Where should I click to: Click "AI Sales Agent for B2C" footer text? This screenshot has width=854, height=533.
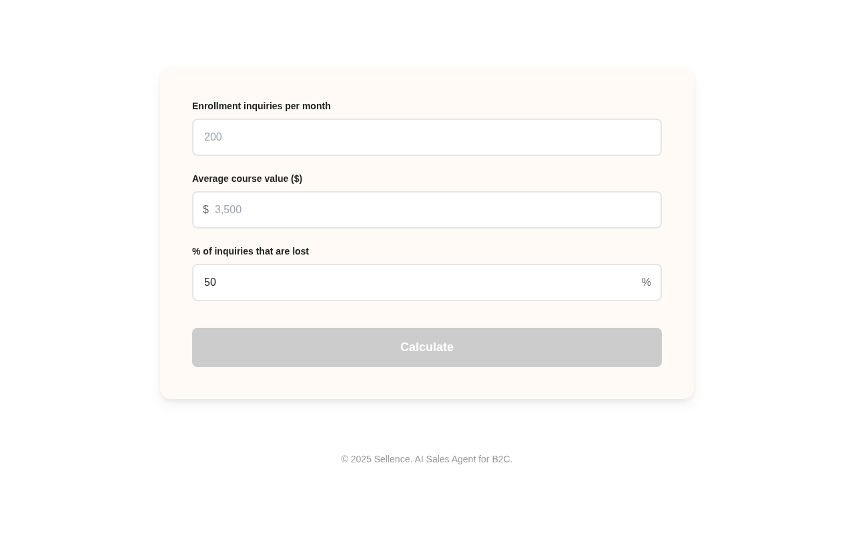pyautogui.click(x=464, y=459)
